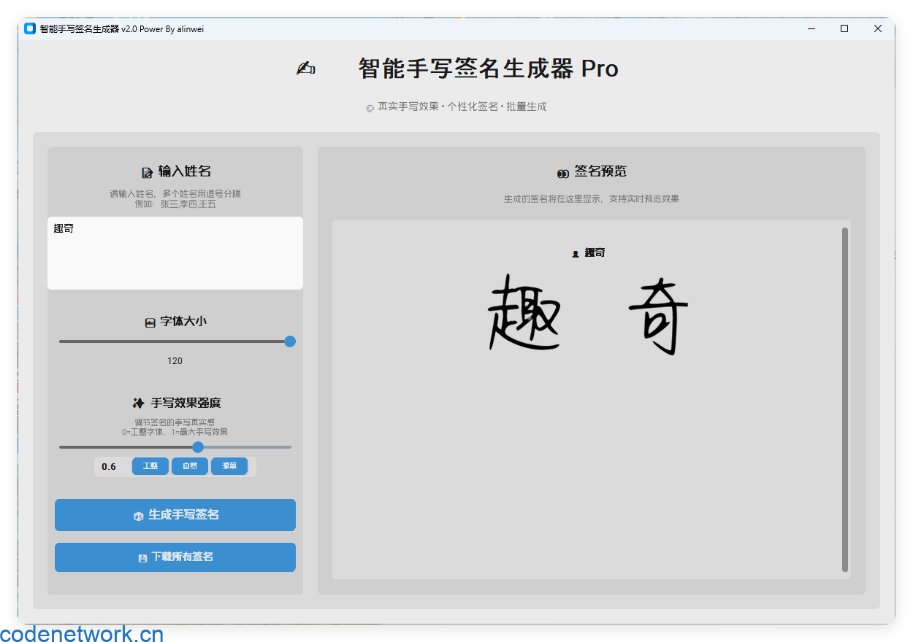Select the 自然 style preset

coord(190,466)
